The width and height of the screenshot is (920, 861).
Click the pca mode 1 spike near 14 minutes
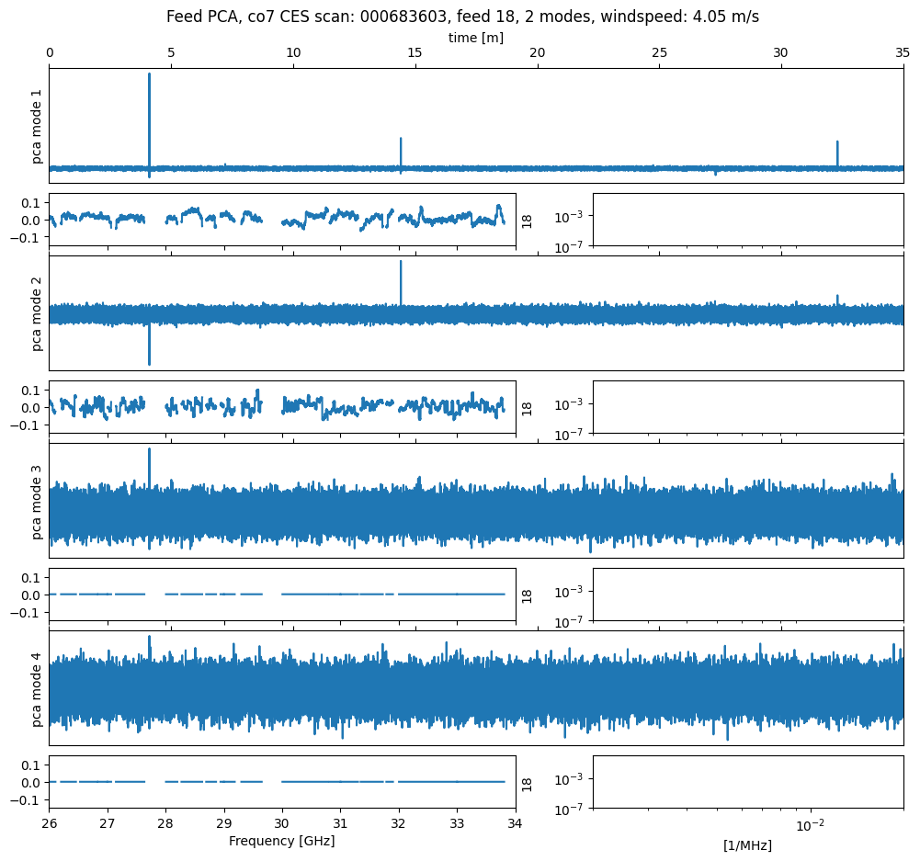[401, 152]
